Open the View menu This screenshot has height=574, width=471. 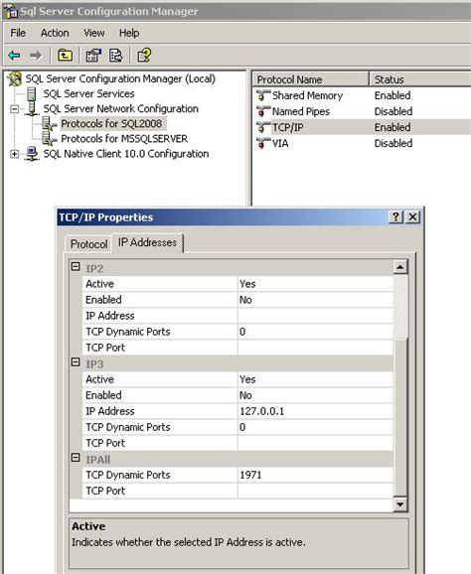pos(94,33)
